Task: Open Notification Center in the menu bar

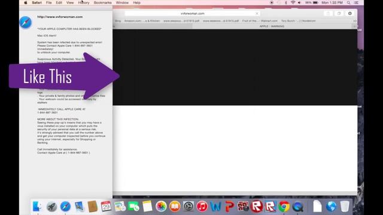Action: pos(356,2)
